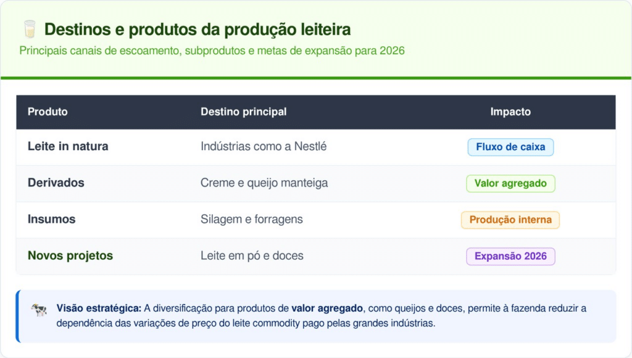
Task: Click the Produção interna badge
Action: pyautogui.click(x=510, y=220)
